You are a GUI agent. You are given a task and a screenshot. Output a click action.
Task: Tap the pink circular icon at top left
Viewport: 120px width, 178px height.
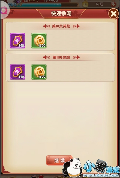point(4,11)
